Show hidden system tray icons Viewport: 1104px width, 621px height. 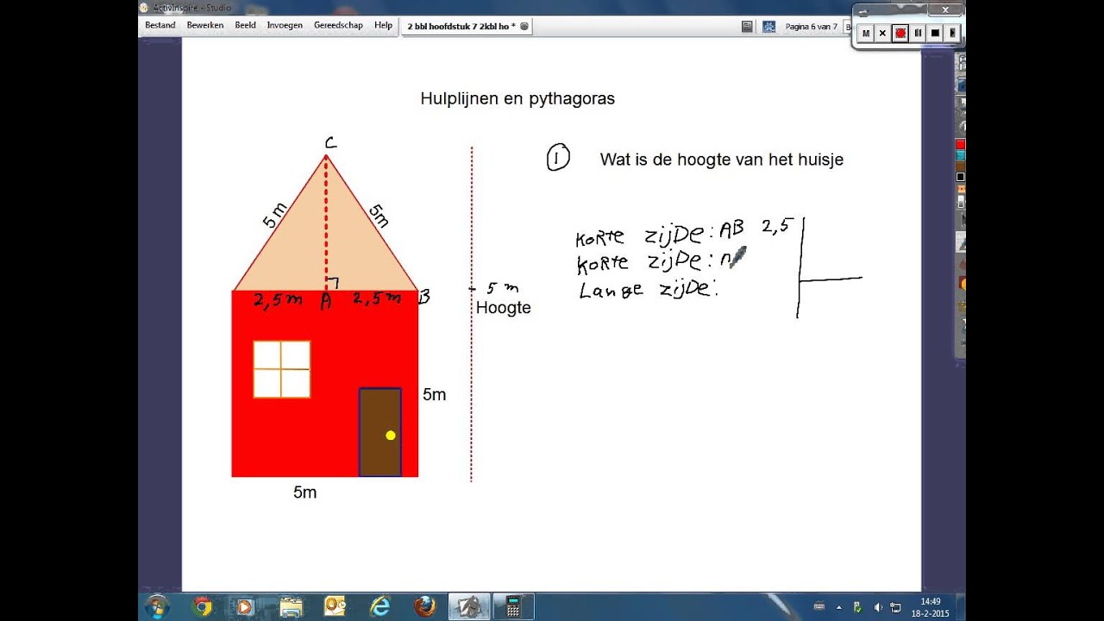coord(839,607)
